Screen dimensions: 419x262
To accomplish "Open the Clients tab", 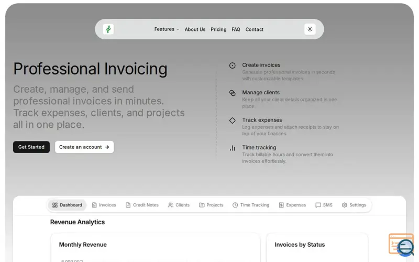I will [x=179, y=205].
